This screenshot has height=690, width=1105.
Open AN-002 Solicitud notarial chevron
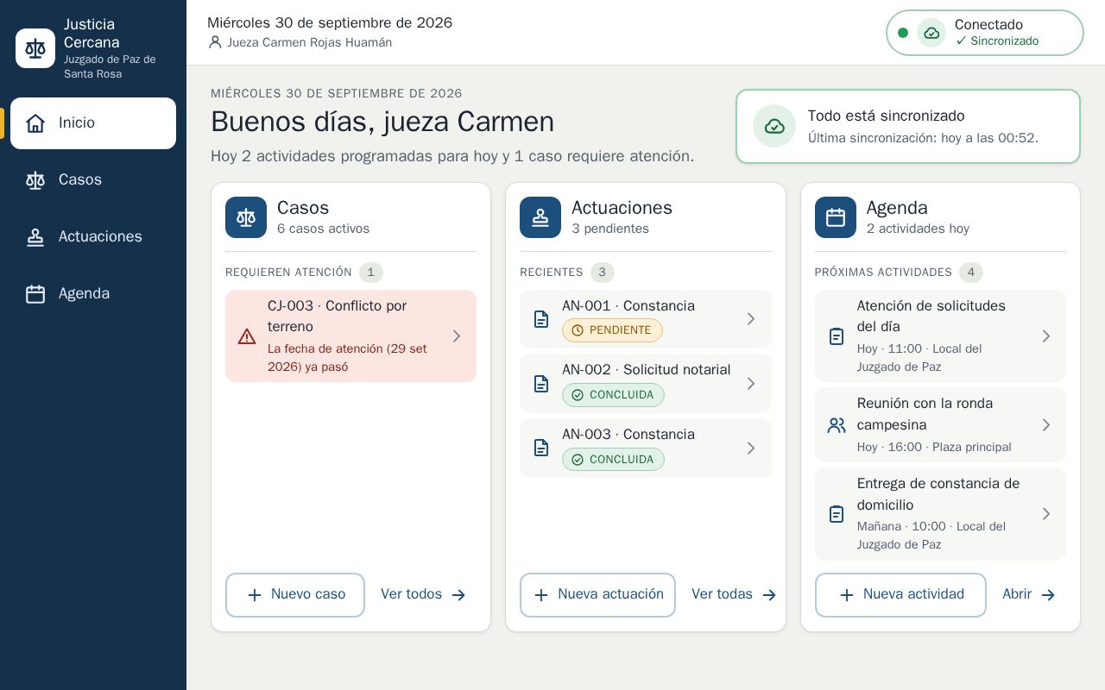751,384
